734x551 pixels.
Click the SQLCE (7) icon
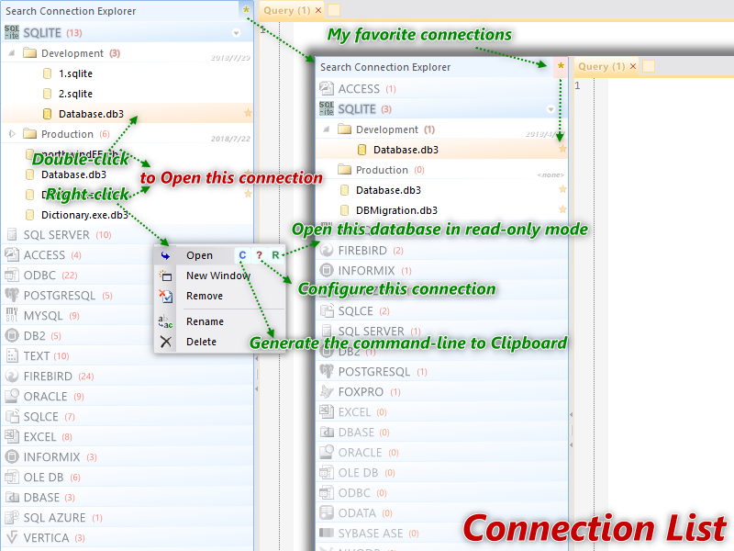[12, 416]
